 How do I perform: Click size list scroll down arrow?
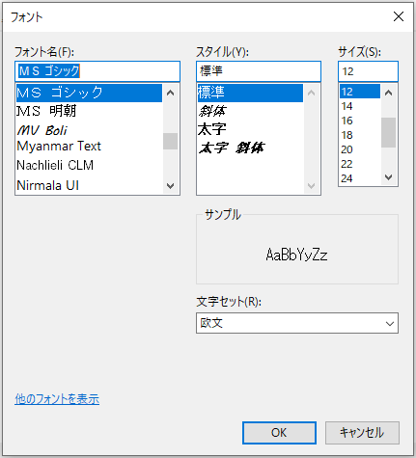[389, 177]
